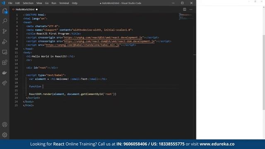Click line number 20 in the gutter
Viewport: 265px width, 149px height.
pyautogui.click(x=16, y=87)
